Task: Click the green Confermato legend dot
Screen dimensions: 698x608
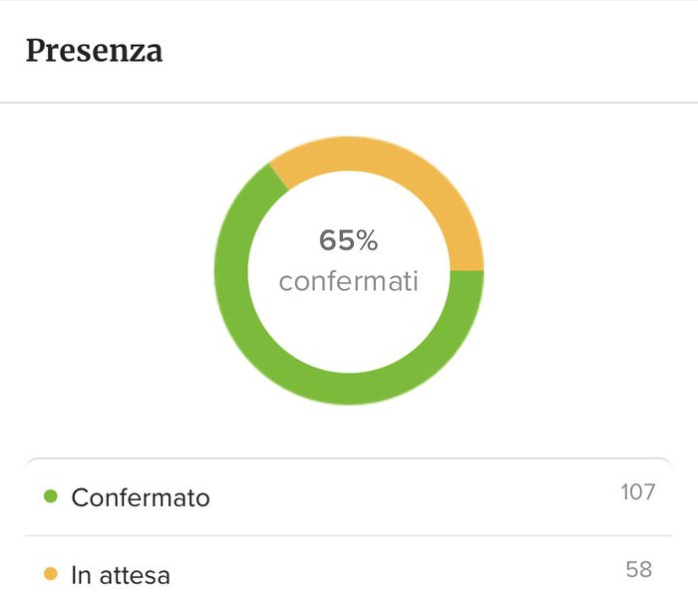Action: (x=52, y=496)
